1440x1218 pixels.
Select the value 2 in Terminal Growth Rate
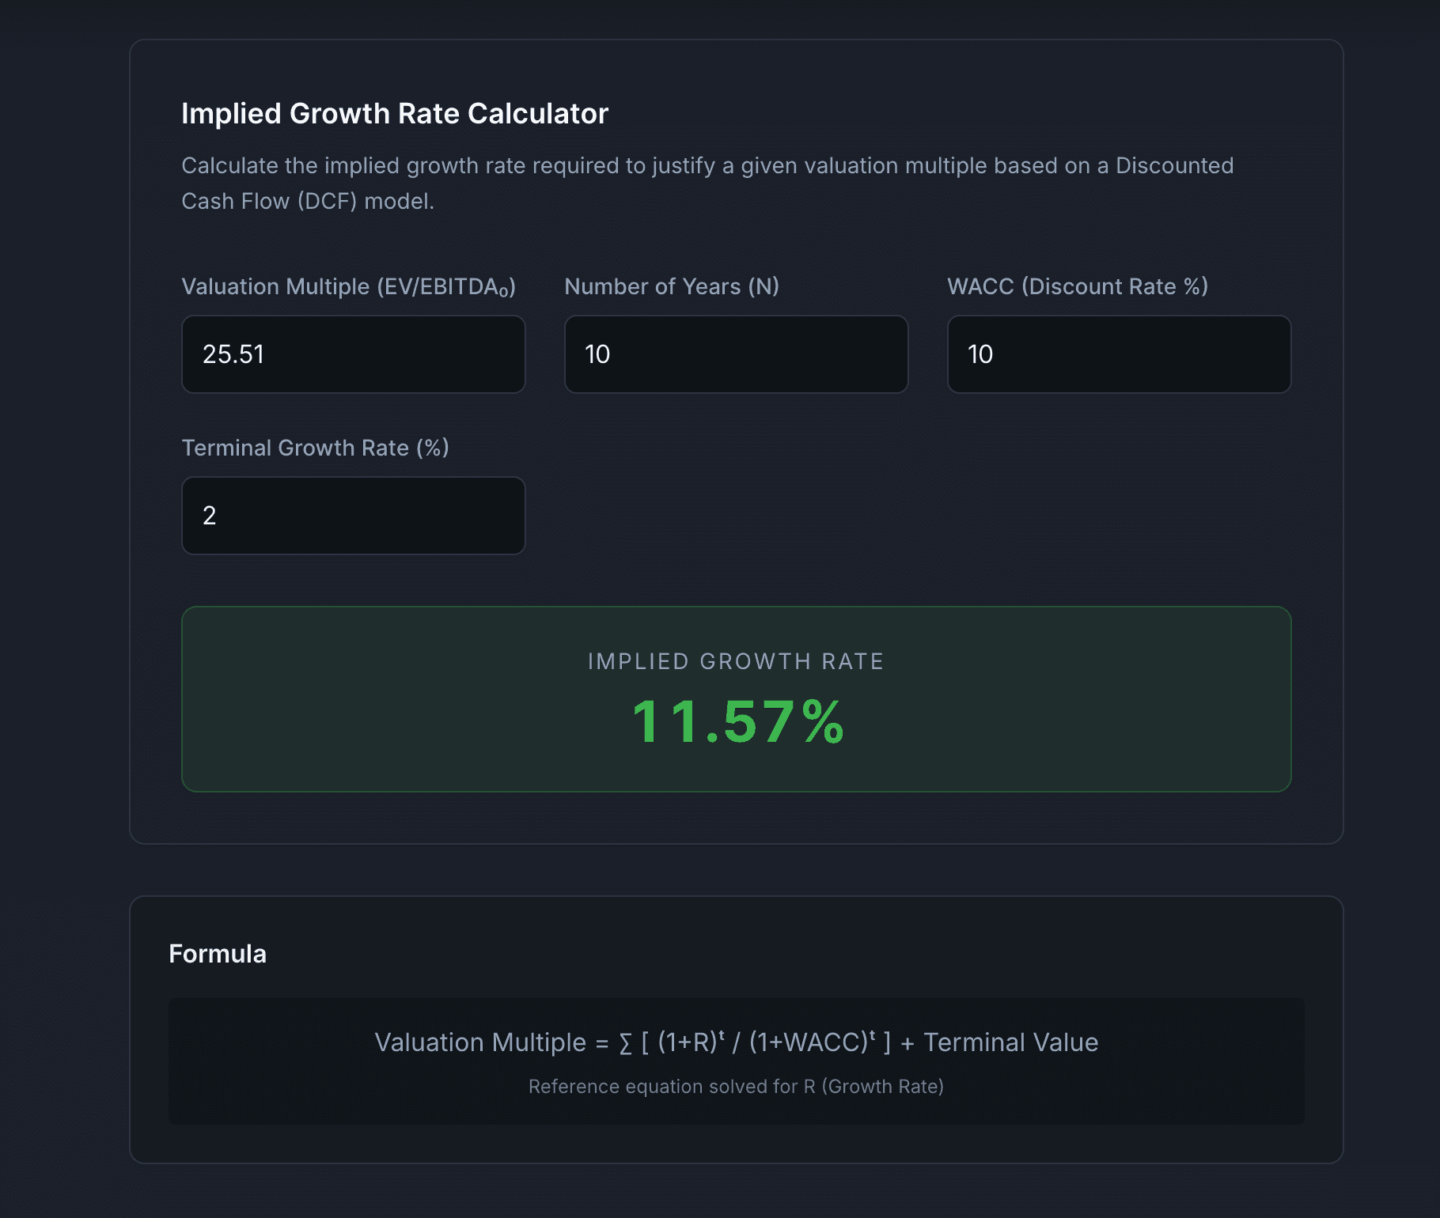(x=207, y=516)
